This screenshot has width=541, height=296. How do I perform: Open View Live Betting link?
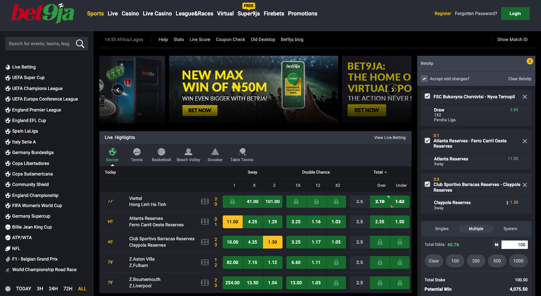click(x=390, y=137)
